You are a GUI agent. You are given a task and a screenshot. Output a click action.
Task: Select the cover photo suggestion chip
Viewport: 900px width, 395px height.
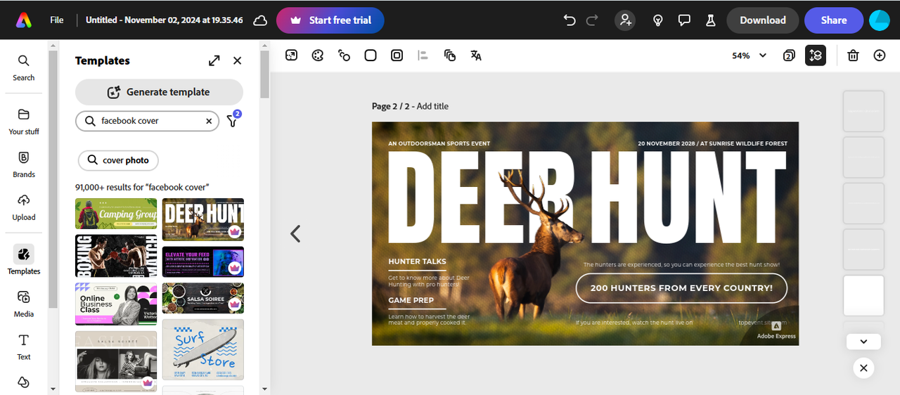point(118,160)
